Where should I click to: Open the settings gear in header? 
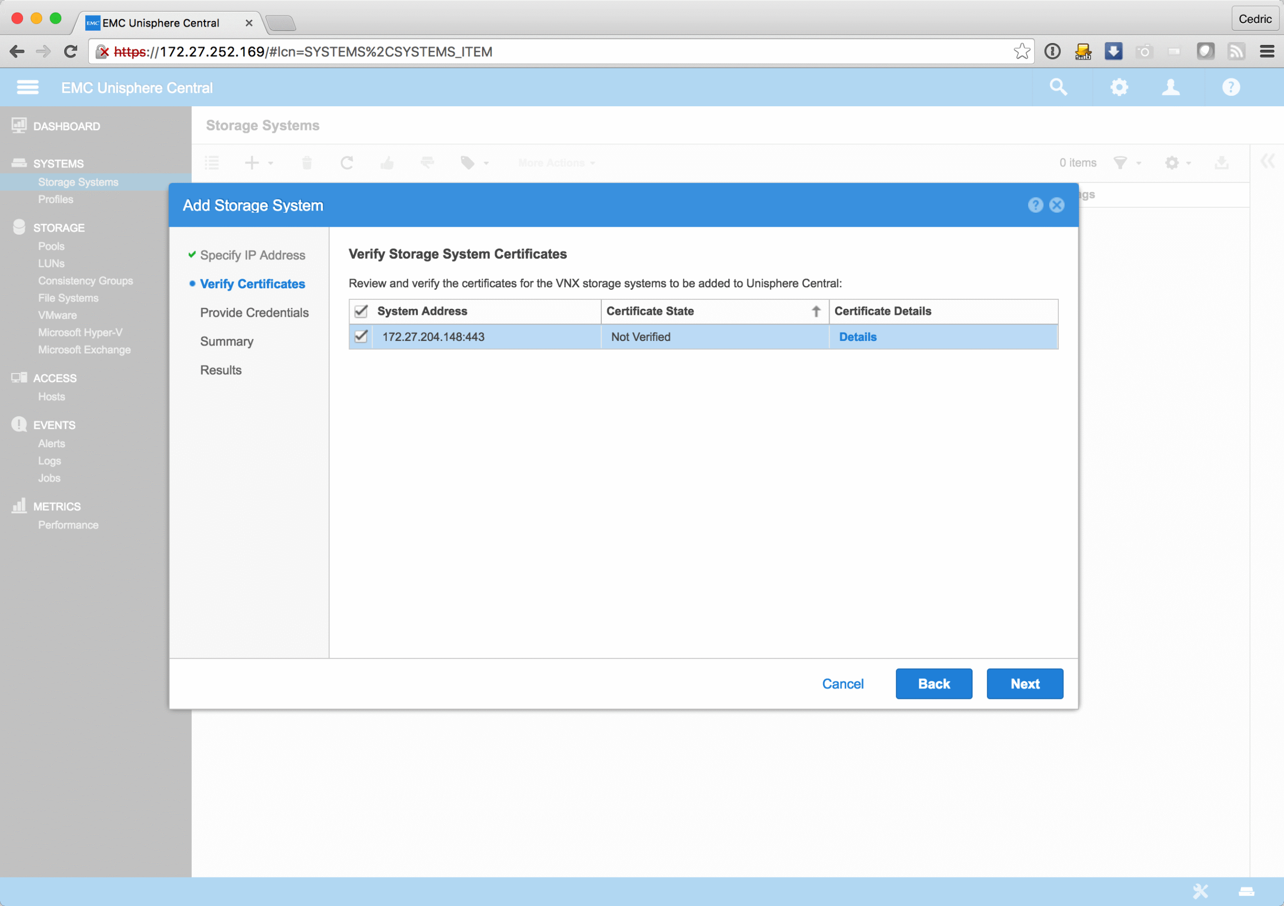pos(1118,87)
